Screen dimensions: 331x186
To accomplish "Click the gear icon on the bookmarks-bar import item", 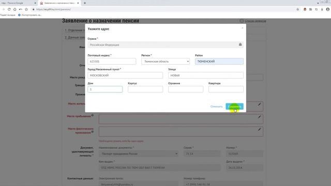I will click(x=19, y=15).
